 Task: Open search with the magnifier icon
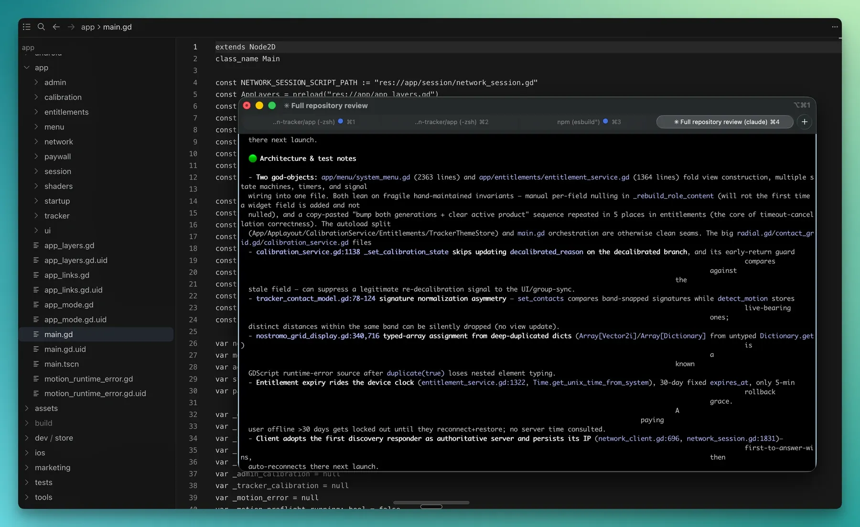point(42,27)
